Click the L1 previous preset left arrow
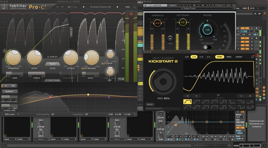268x148 pixels. coord(194,5)
